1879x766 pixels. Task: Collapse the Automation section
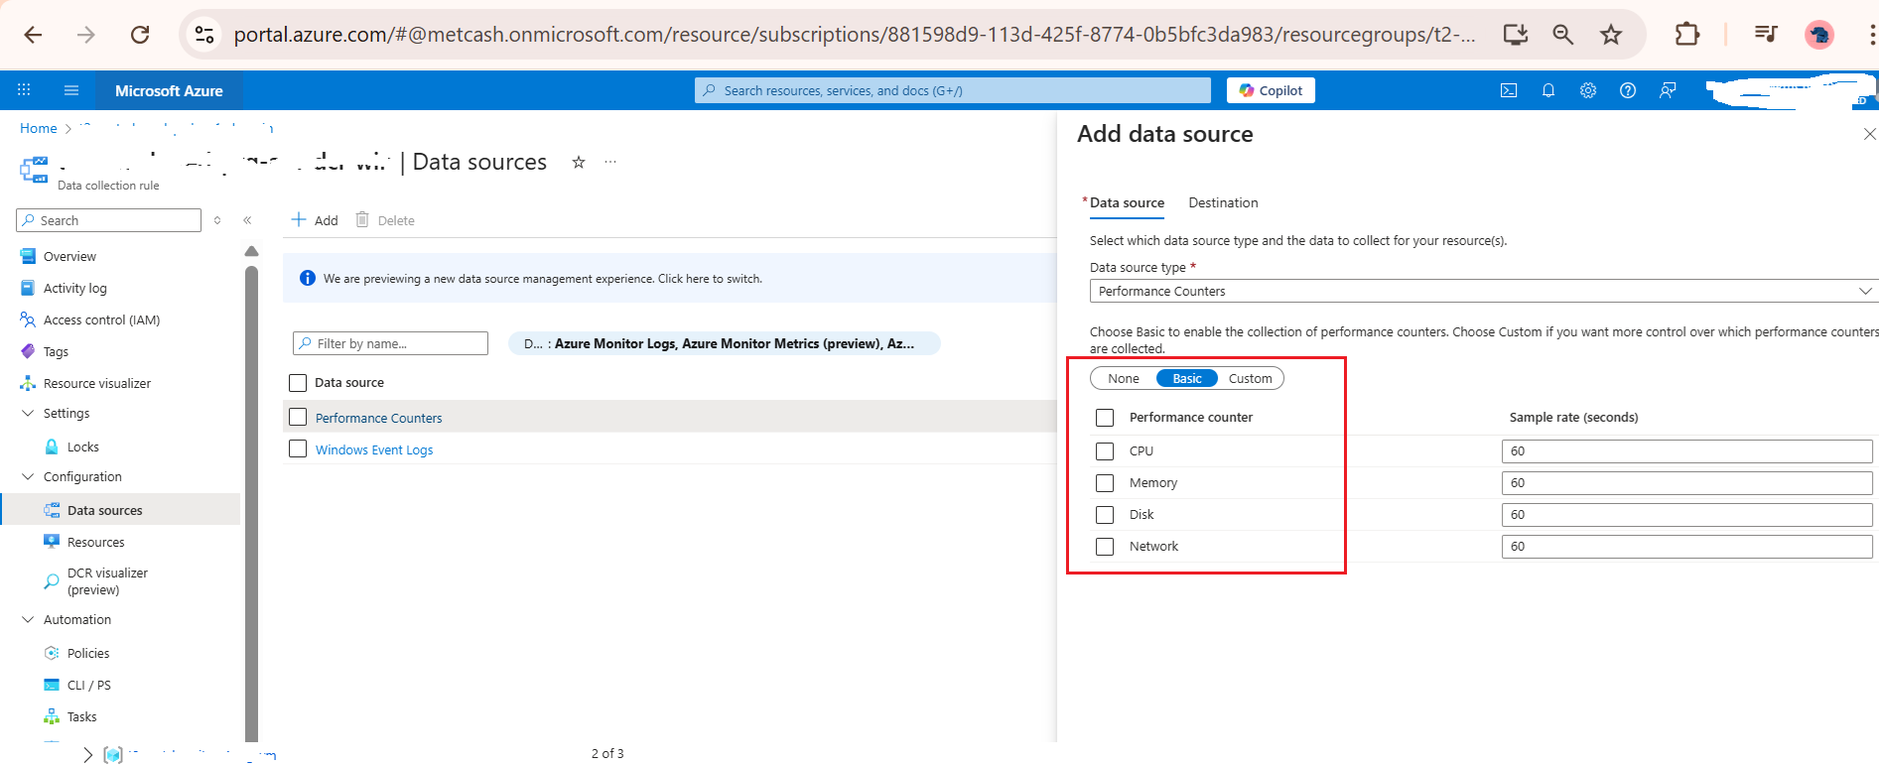click(28, 619)
